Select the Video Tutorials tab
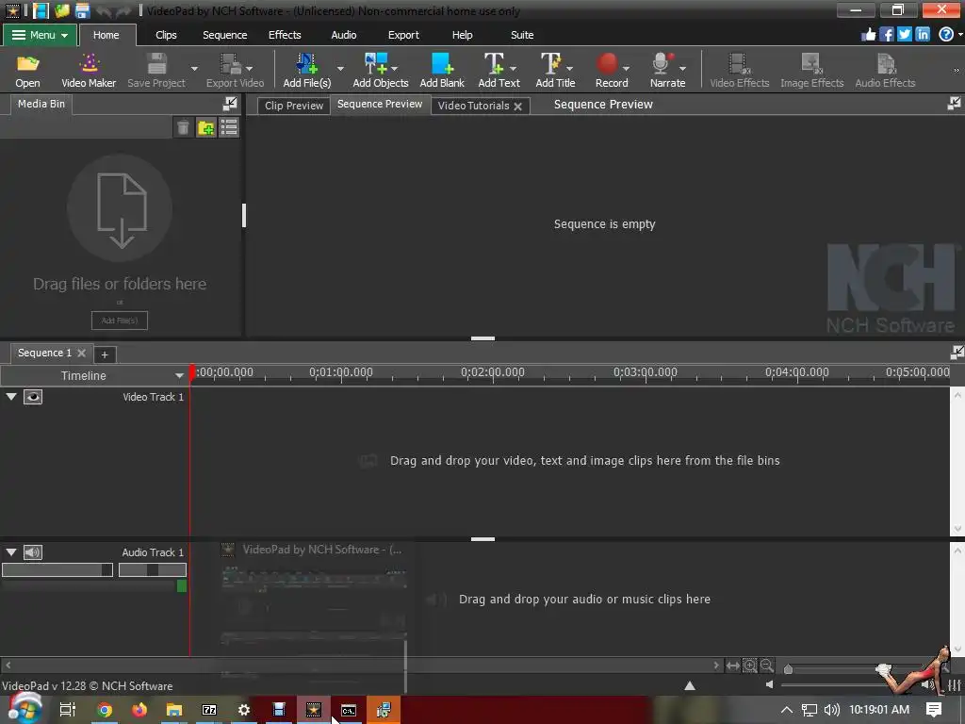Screen dimensions: 965x724 click(473, 106)
